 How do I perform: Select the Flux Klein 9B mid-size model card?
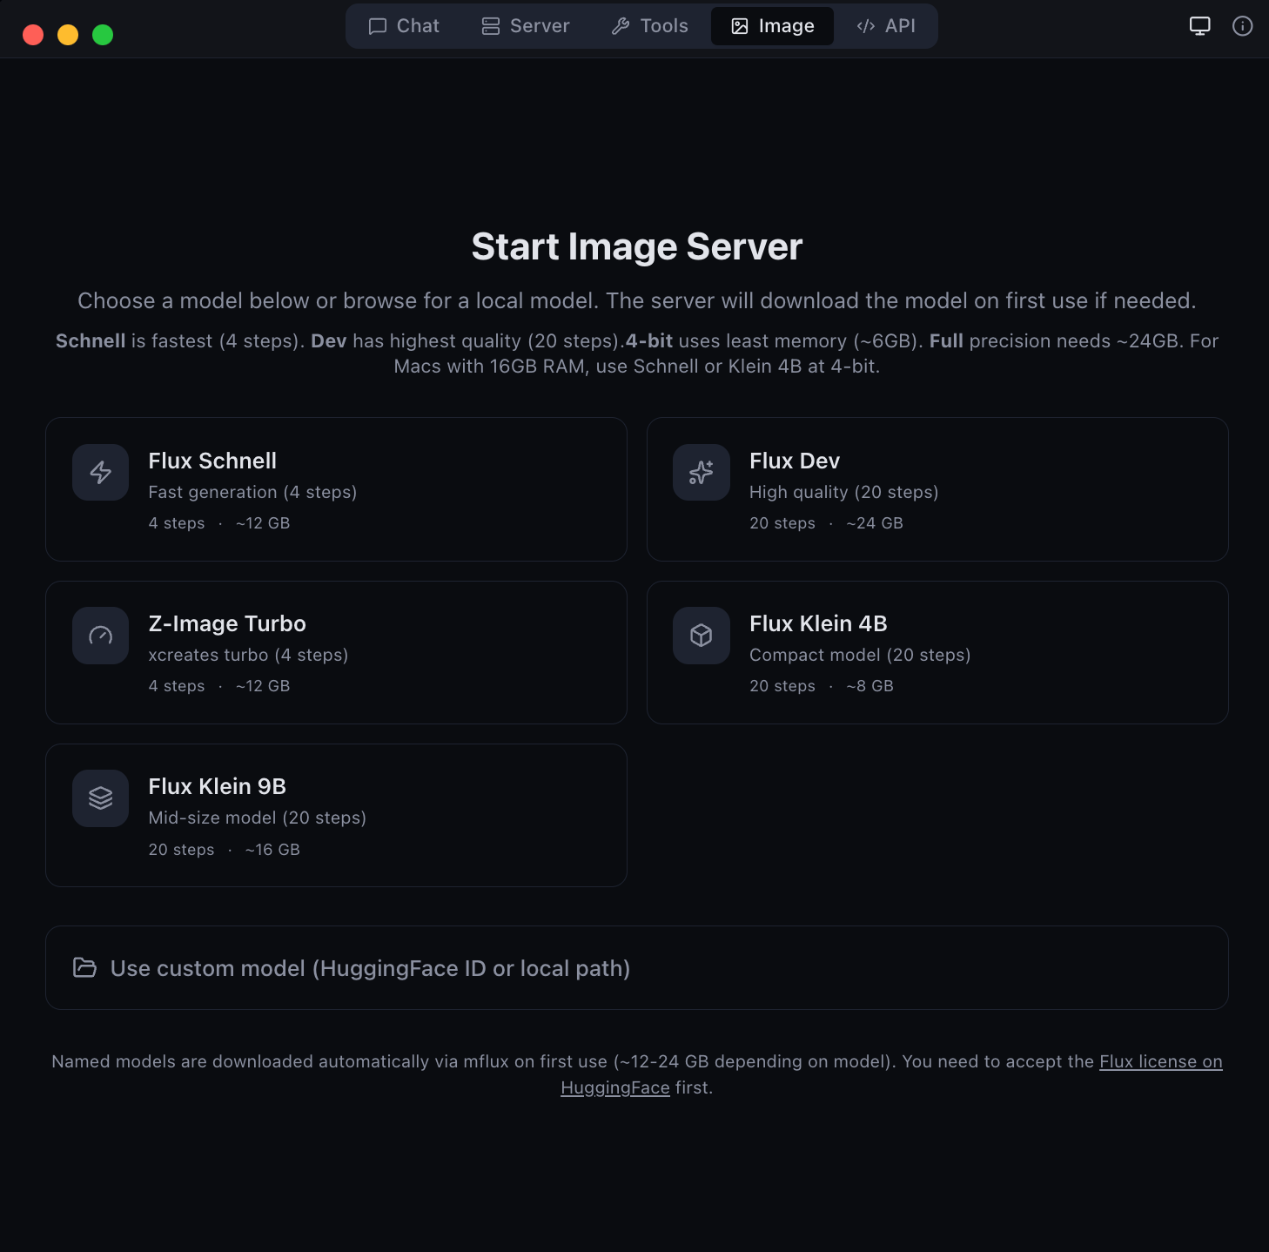336,815
